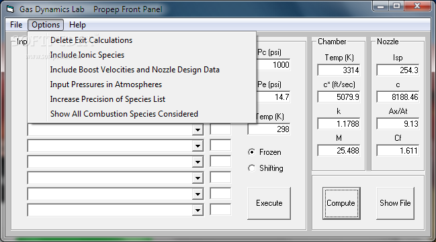Click the Pc (psi) field showing 1000
The image size is (436, 242).
coord(273,65)
